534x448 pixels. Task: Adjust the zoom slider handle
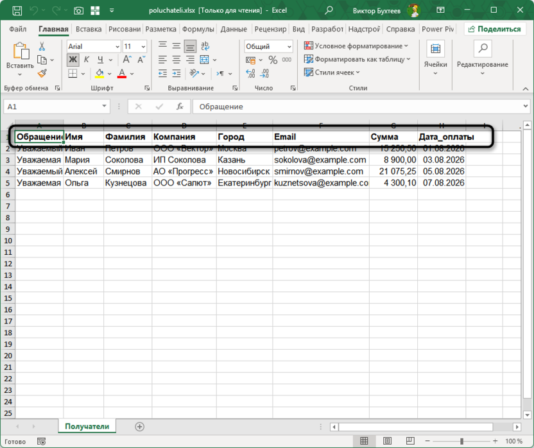click(461, 441)
